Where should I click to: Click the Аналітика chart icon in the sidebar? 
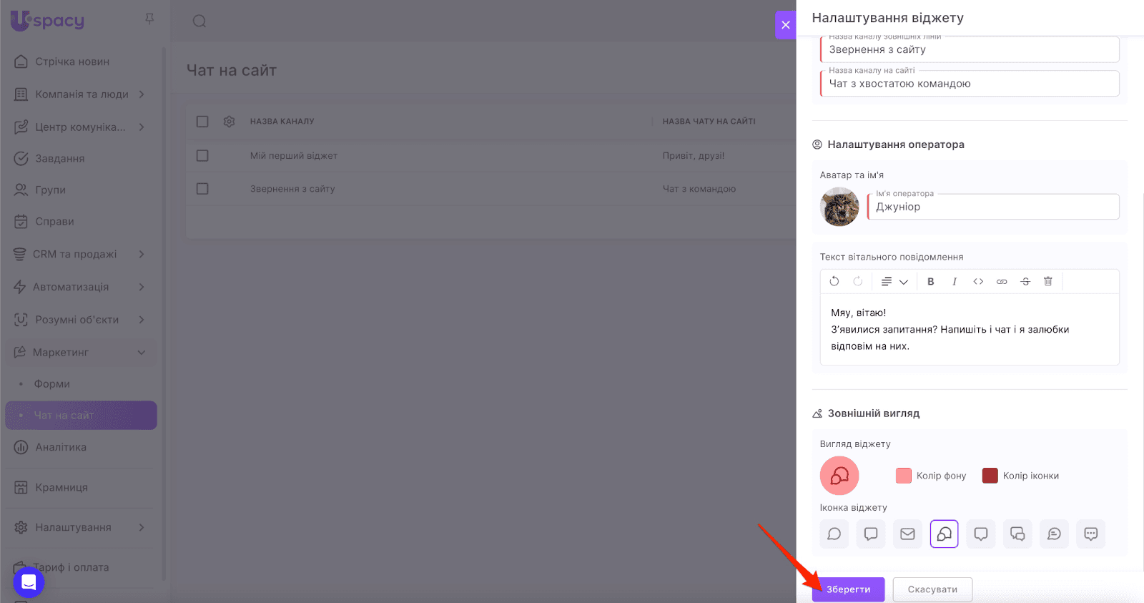[21, 448]
